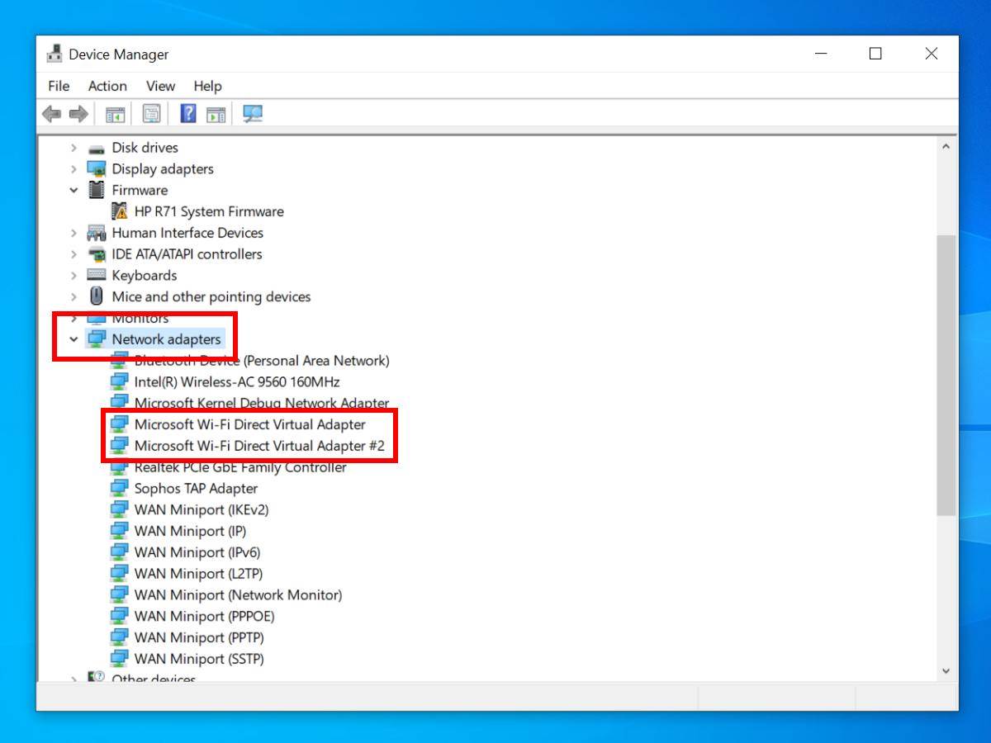Click the Back arrow in the toolbar
The height and width of the screenshot is (743, 991).
(x=52, y=114)
